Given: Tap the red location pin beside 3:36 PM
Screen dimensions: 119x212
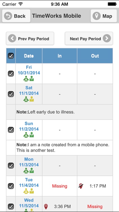Looking at the screenshot, I should [46, 207].
